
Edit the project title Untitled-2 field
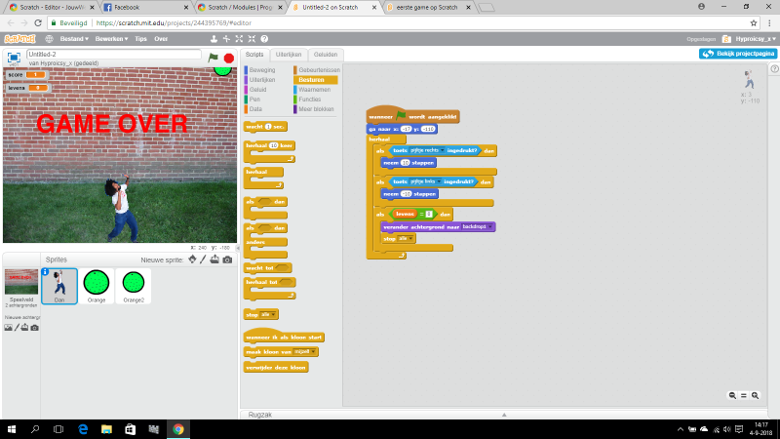[114, 54]
